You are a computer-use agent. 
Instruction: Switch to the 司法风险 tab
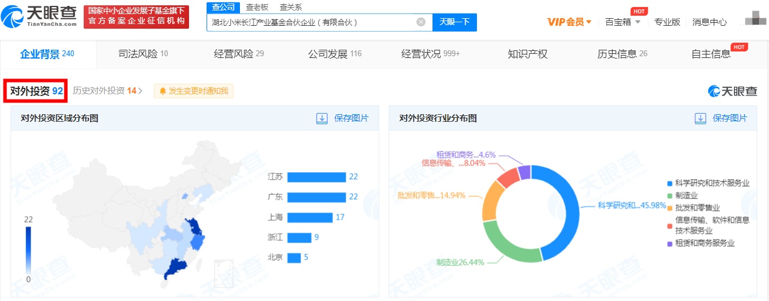[x=143, y=54]
